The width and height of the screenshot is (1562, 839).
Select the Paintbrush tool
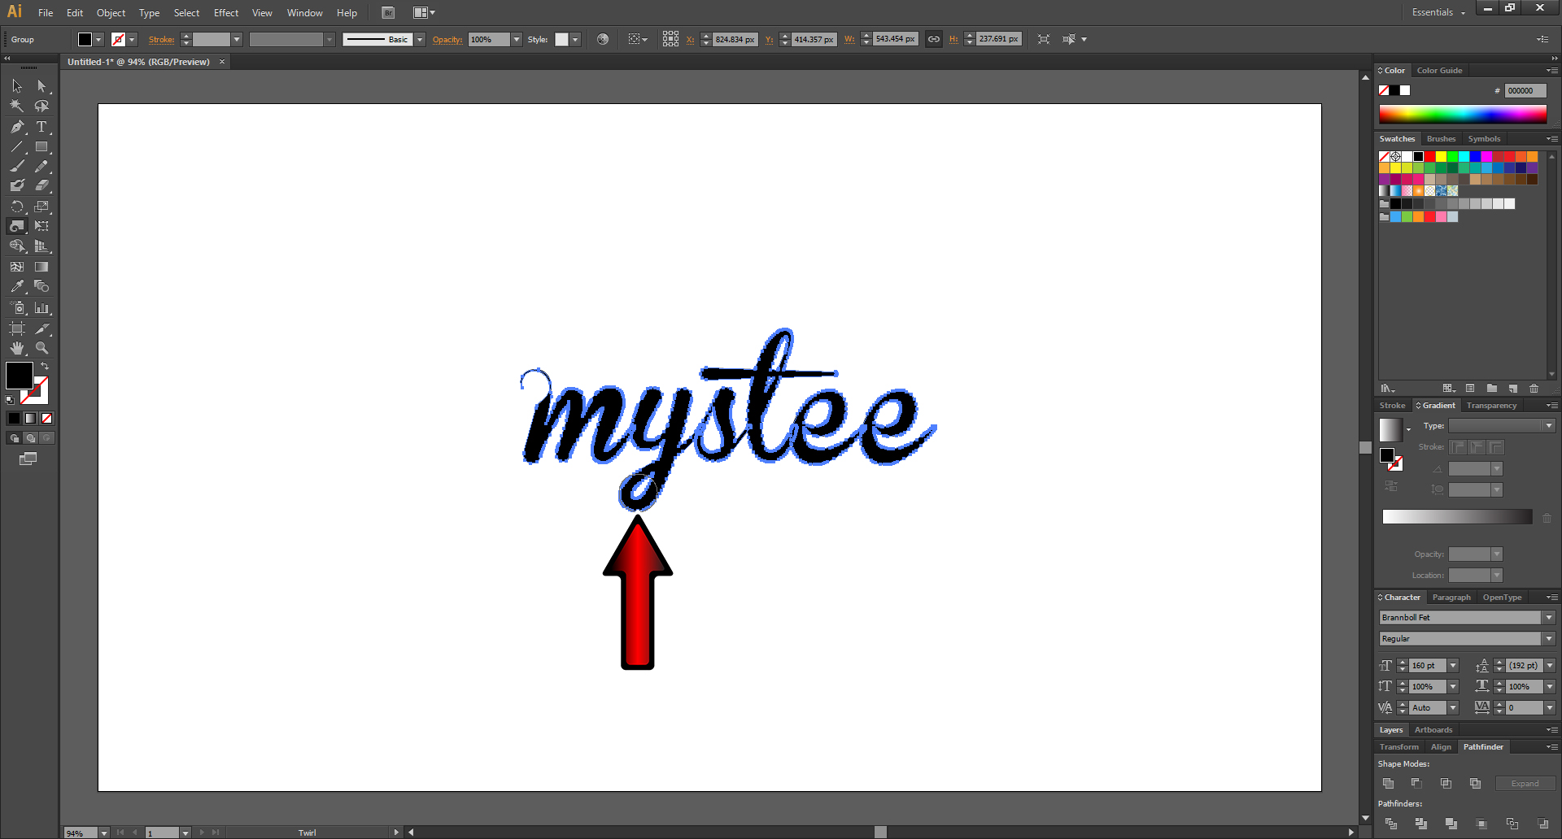point(17,166)
